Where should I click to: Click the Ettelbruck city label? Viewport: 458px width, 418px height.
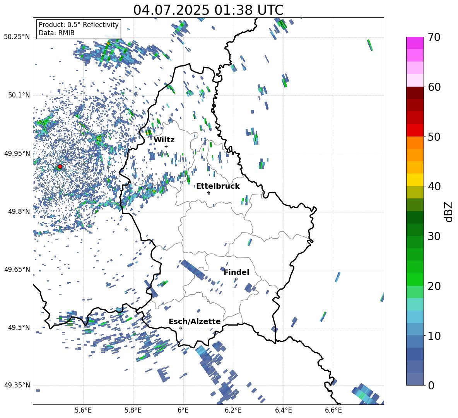(x=218, y=186)
